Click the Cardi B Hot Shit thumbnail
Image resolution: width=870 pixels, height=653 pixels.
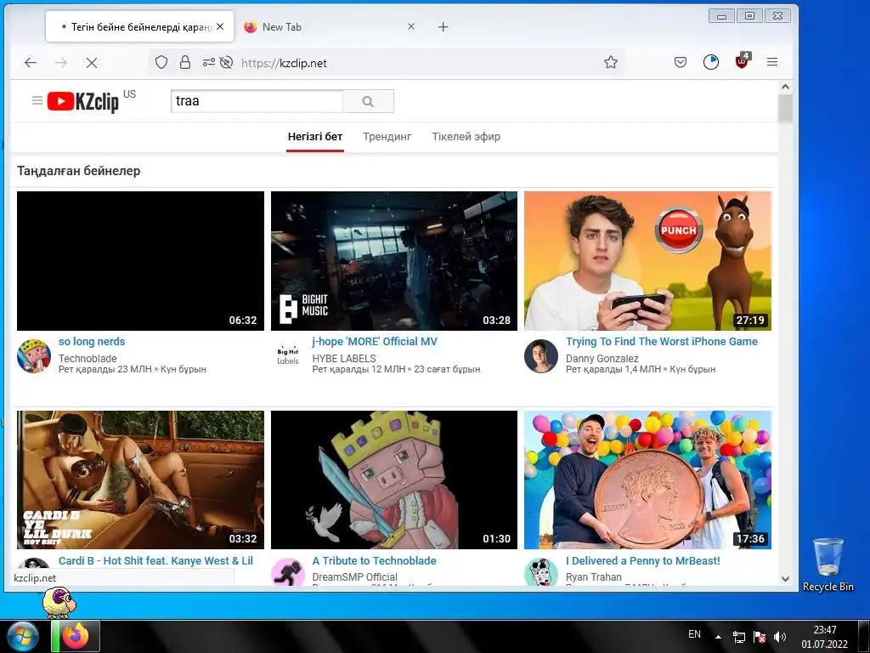coord(140,480)
